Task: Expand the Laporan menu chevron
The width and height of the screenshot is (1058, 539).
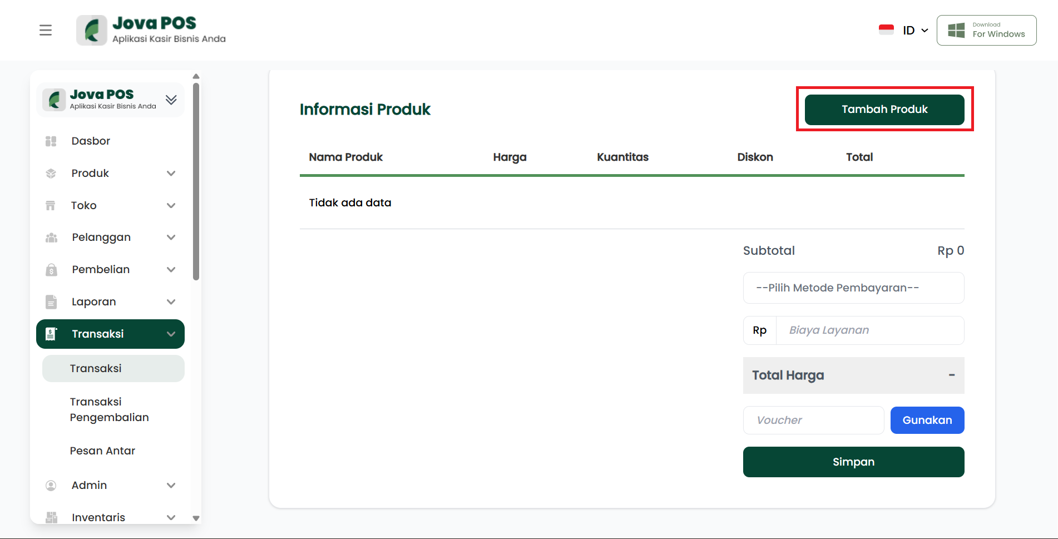Action: tap(171, 302)
